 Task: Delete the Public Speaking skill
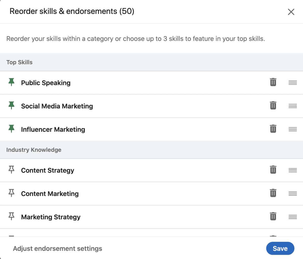pyautogui.click(x=273, y=82)
